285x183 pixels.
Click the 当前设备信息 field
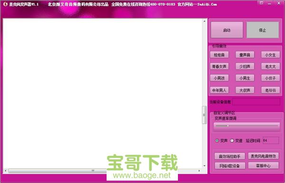click(256, 102)
